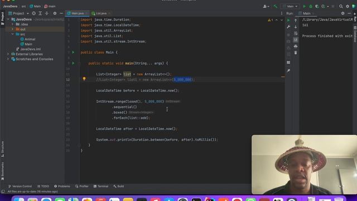Toggle the Structure side stripe button
The image size is (357, 201).
2,149
